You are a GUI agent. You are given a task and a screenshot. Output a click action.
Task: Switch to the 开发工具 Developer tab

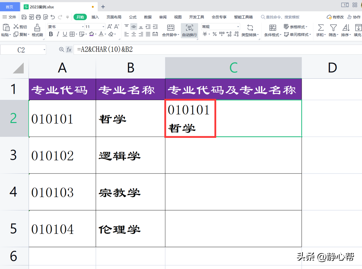click(x=197, y=17)
